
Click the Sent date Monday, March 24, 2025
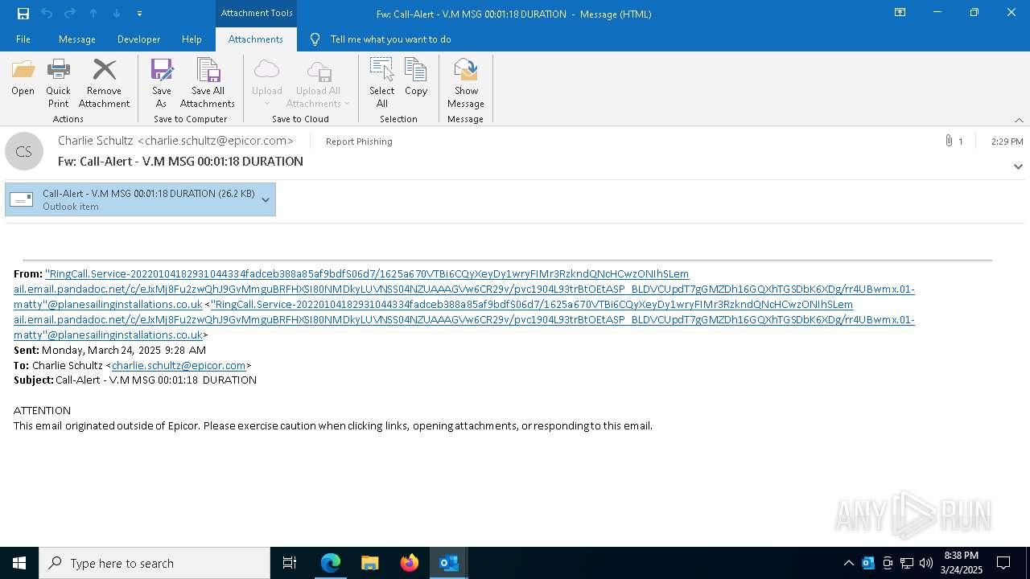(124, 350)
